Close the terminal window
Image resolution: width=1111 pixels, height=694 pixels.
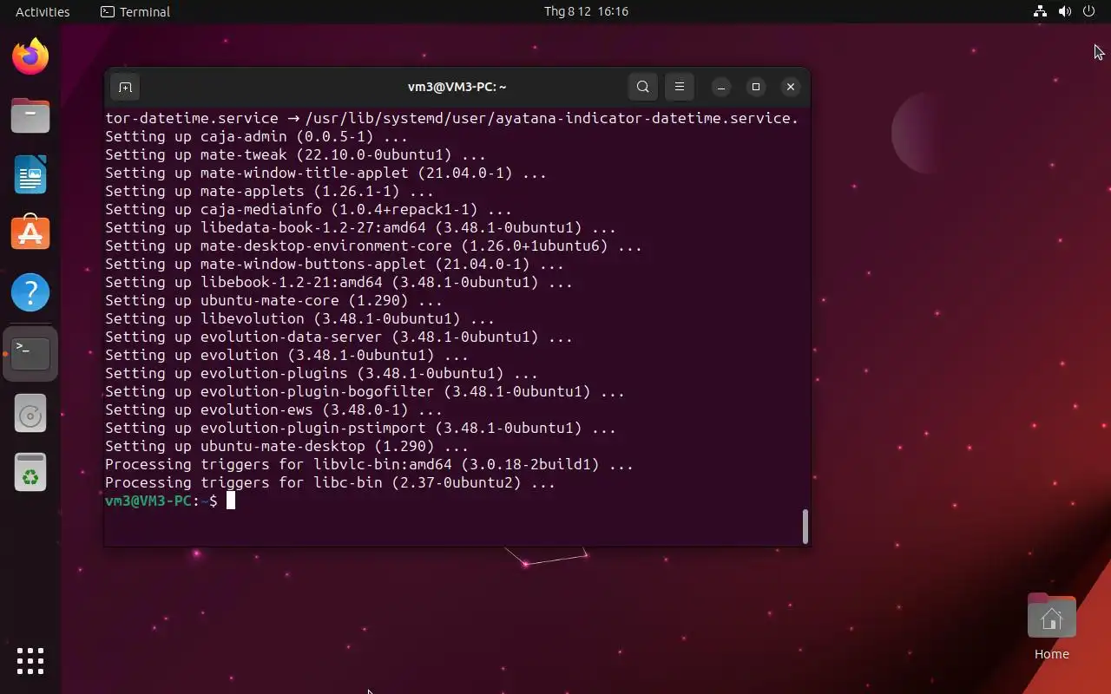pos(791,87)
